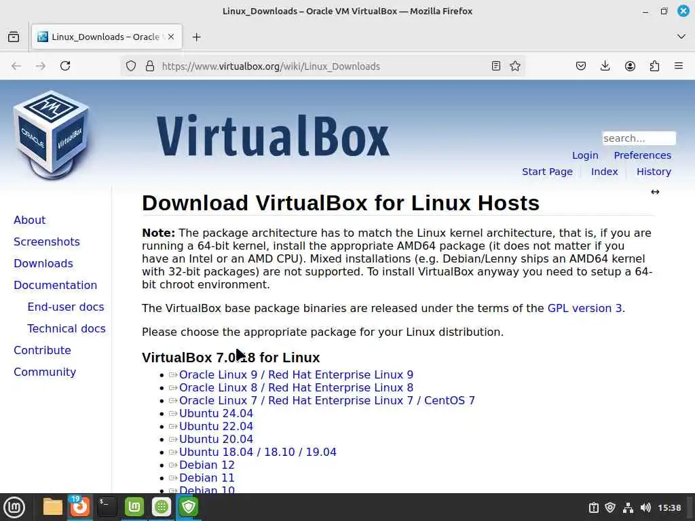This screenshot has height=521, width=695.
Task: Launch the terminal from the taskbar
Action: tap(107, 507)
